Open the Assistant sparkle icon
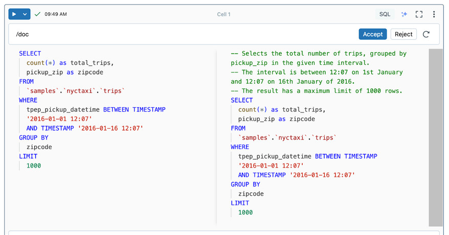The image size is (449, 235). point(404,14)
